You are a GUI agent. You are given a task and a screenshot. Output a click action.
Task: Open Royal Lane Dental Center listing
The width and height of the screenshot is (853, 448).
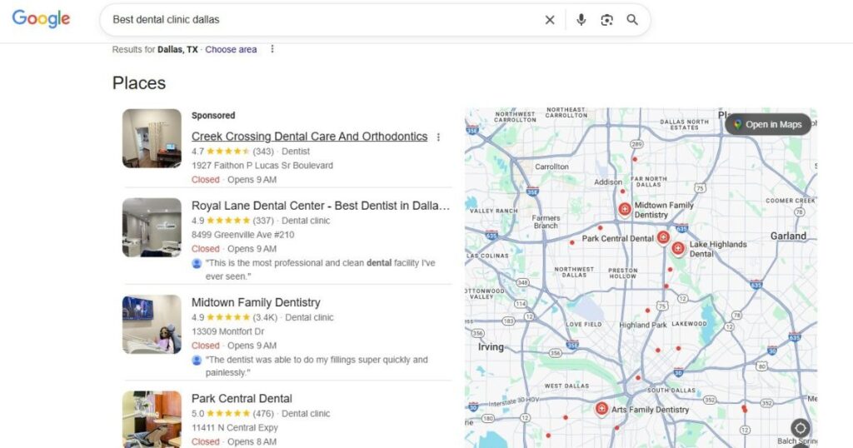[321, 206]
